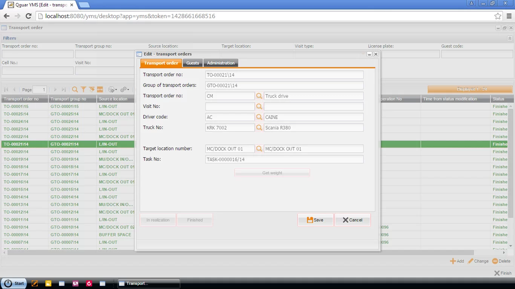The width and height of the screenshot is (515, 289).
Task: Click the column auto-width toolbar icon
Action: (100, 89)
